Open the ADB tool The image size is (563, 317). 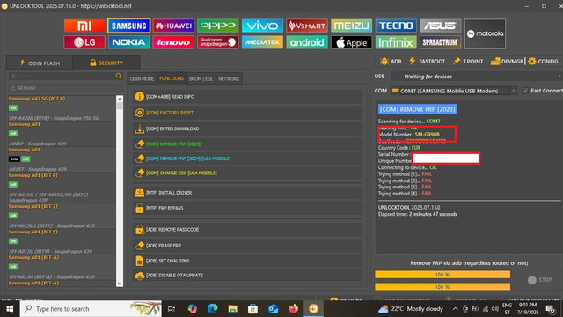391,62
